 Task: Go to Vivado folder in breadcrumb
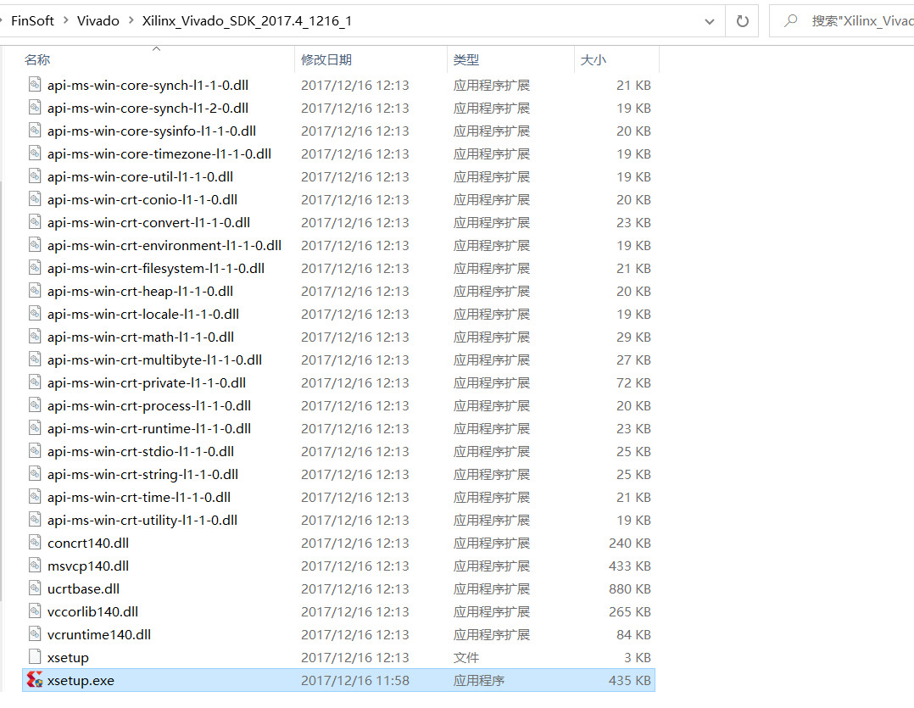[98, 21]
